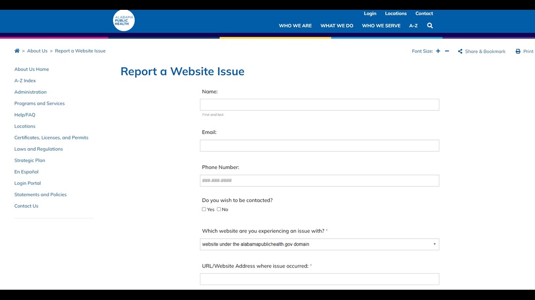The image size is (535, 300).
Task: Open Contact Us sidebar link
Action: pyautogui.click(x=26, y=206)
